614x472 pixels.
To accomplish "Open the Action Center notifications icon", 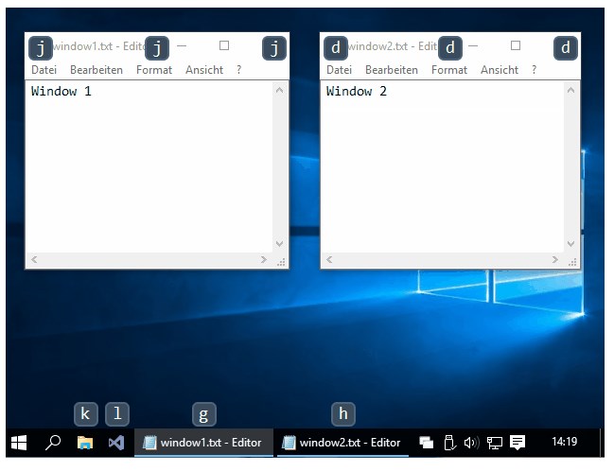I will tap(518, 442).
